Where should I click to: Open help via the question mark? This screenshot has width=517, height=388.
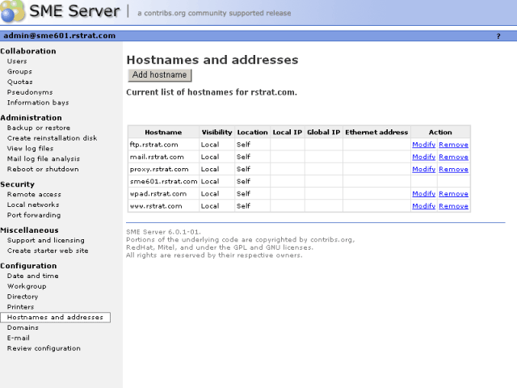(x=498, y=36)
